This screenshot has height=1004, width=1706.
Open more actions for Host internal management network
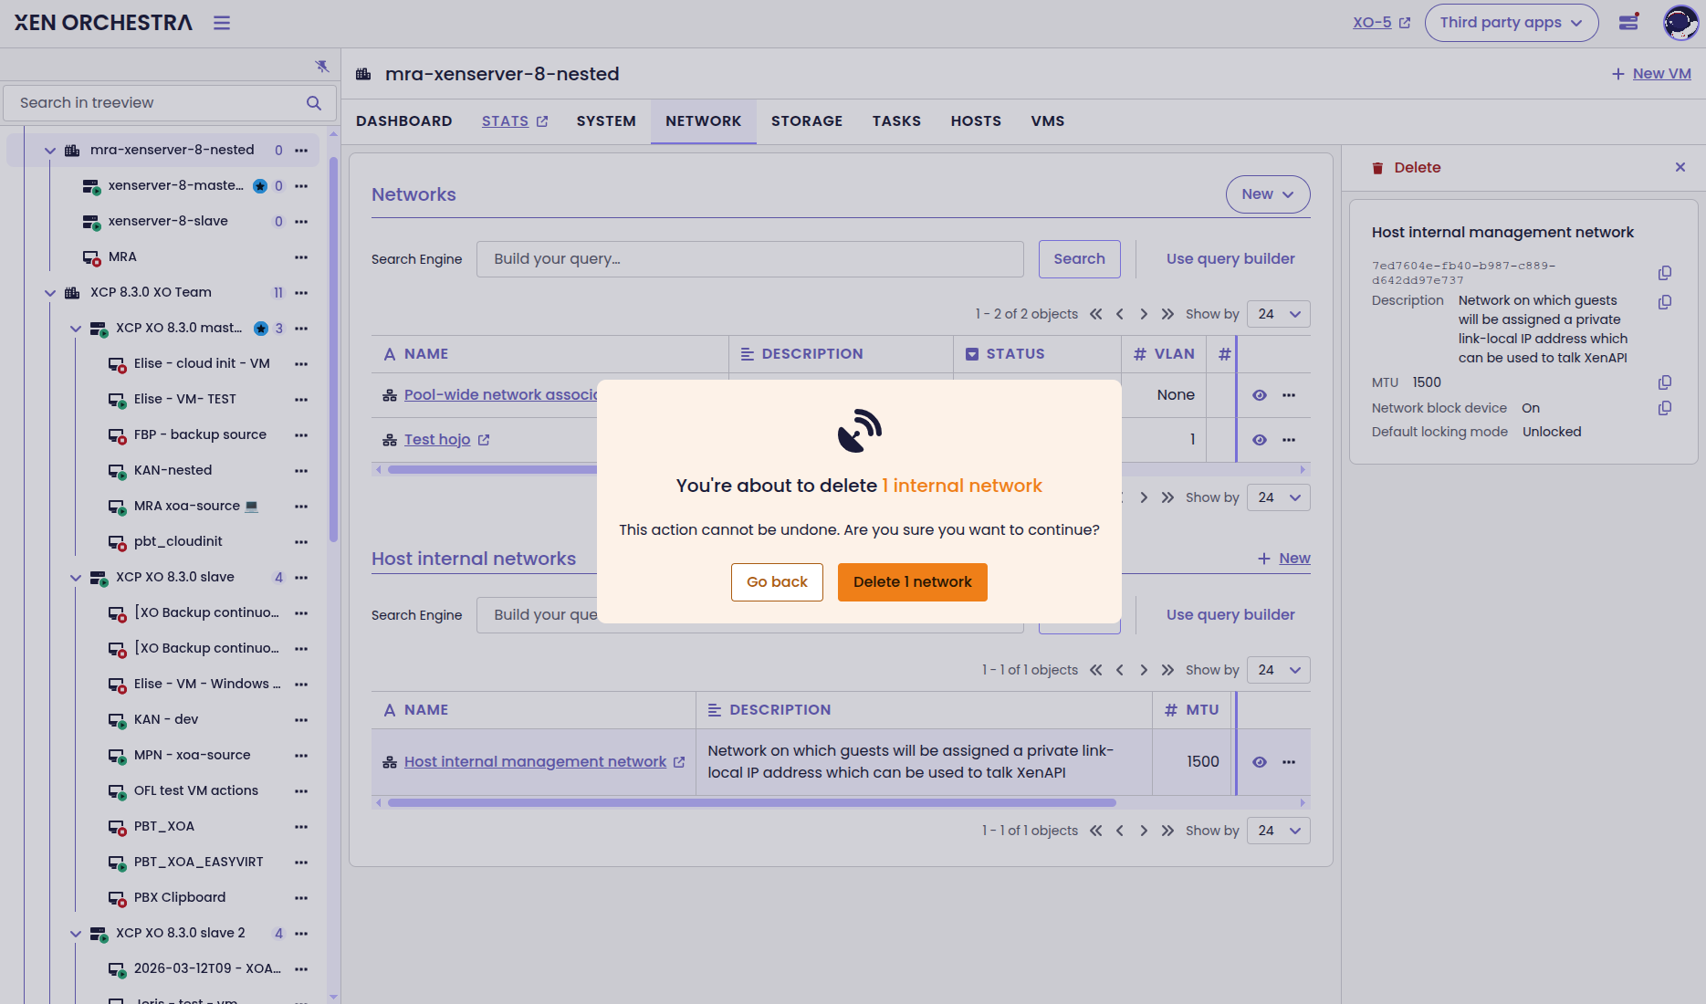[1289, 762]
